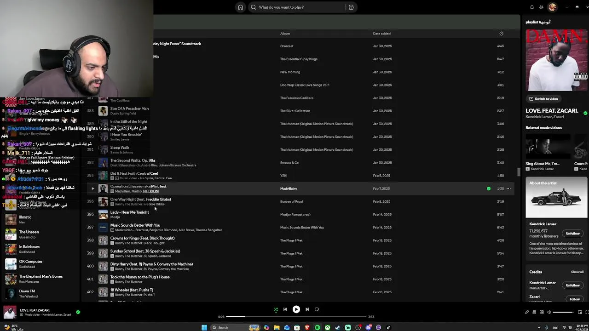
Task: Select Crowns for Kings track
Action: click(142, 238)
